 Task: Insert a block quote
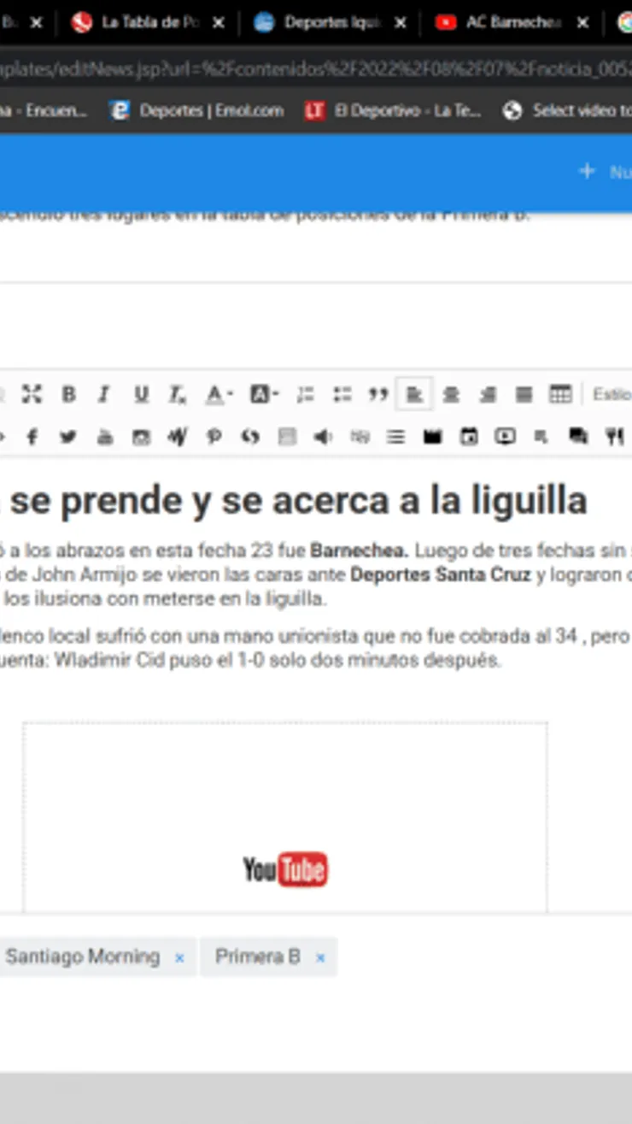click(377, 394)
